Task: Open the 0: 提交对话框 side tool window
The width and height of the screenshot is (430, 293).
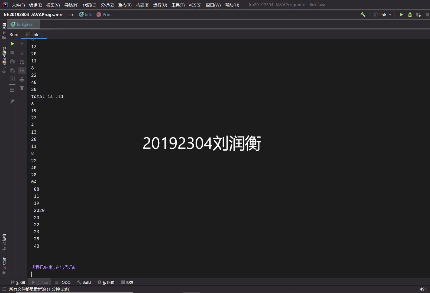Action: [x=4, y=60]
